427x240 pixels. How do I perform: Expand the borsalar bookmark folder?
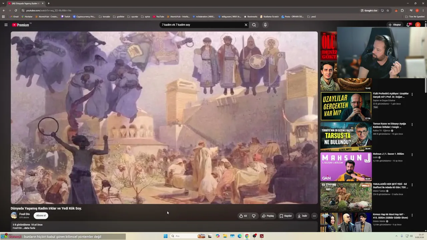click(105, 17)
